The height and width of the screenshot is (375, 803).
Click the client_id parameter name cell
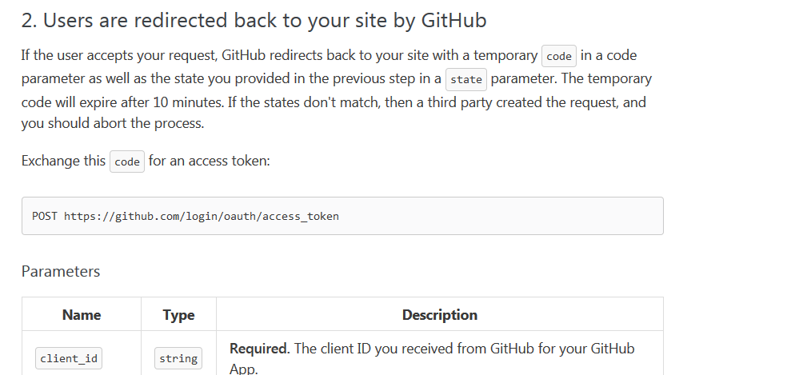69,358
